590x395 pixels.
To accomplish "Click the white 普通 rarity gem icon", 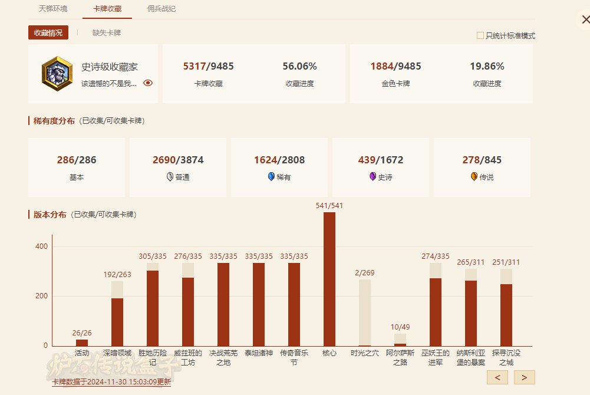I will 170,176.
